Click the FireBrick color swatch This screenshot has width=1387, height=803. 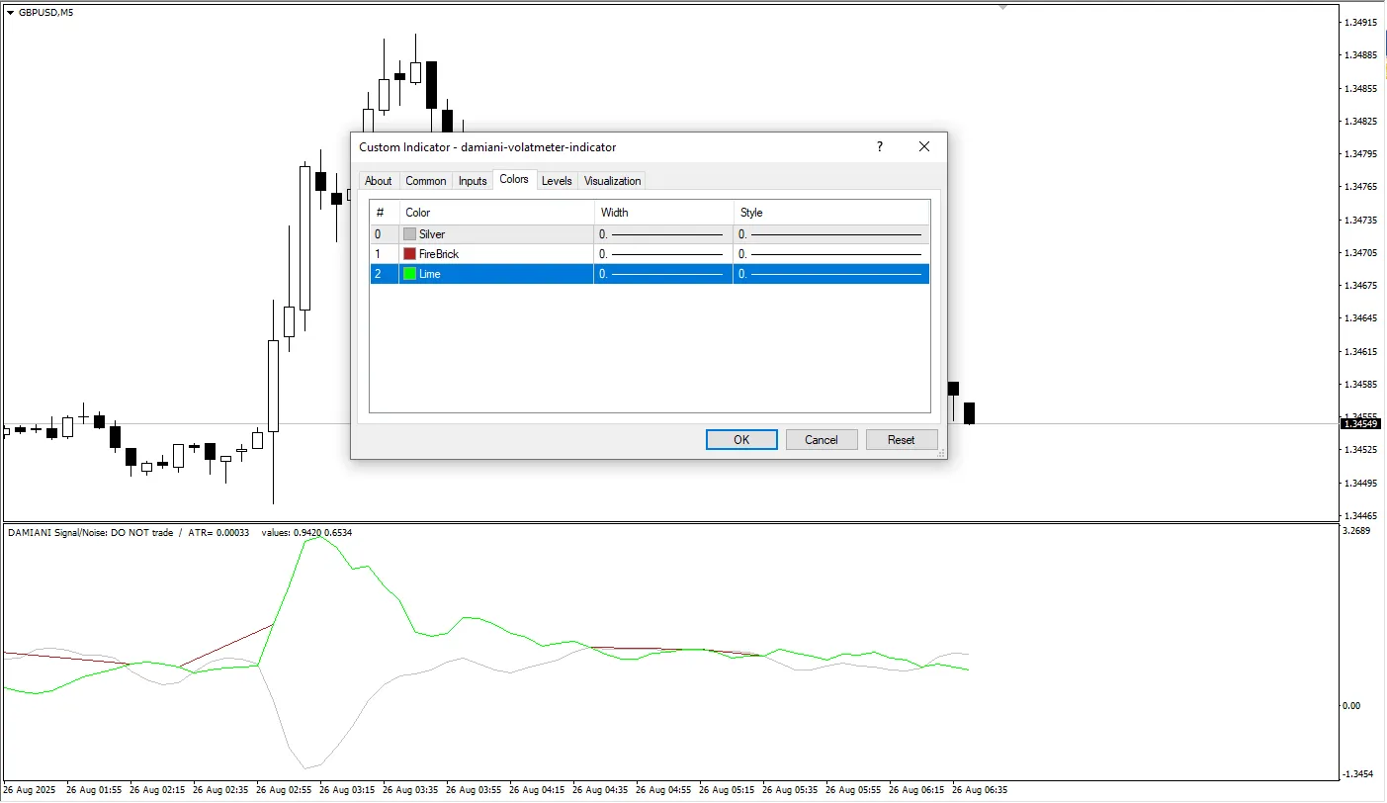(409, 254)
